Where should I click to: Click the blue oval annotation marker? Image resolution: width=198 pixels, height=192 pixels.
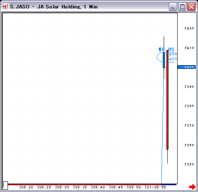[x=160, y=57]
